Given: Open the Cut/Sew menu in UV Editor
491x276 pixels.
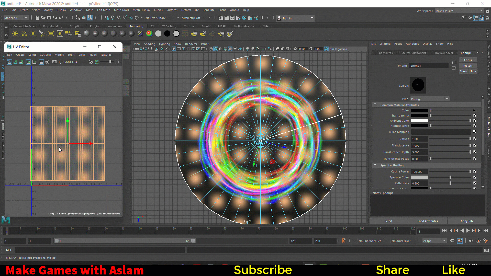Looking at the screenshot, I should (45, 55).
